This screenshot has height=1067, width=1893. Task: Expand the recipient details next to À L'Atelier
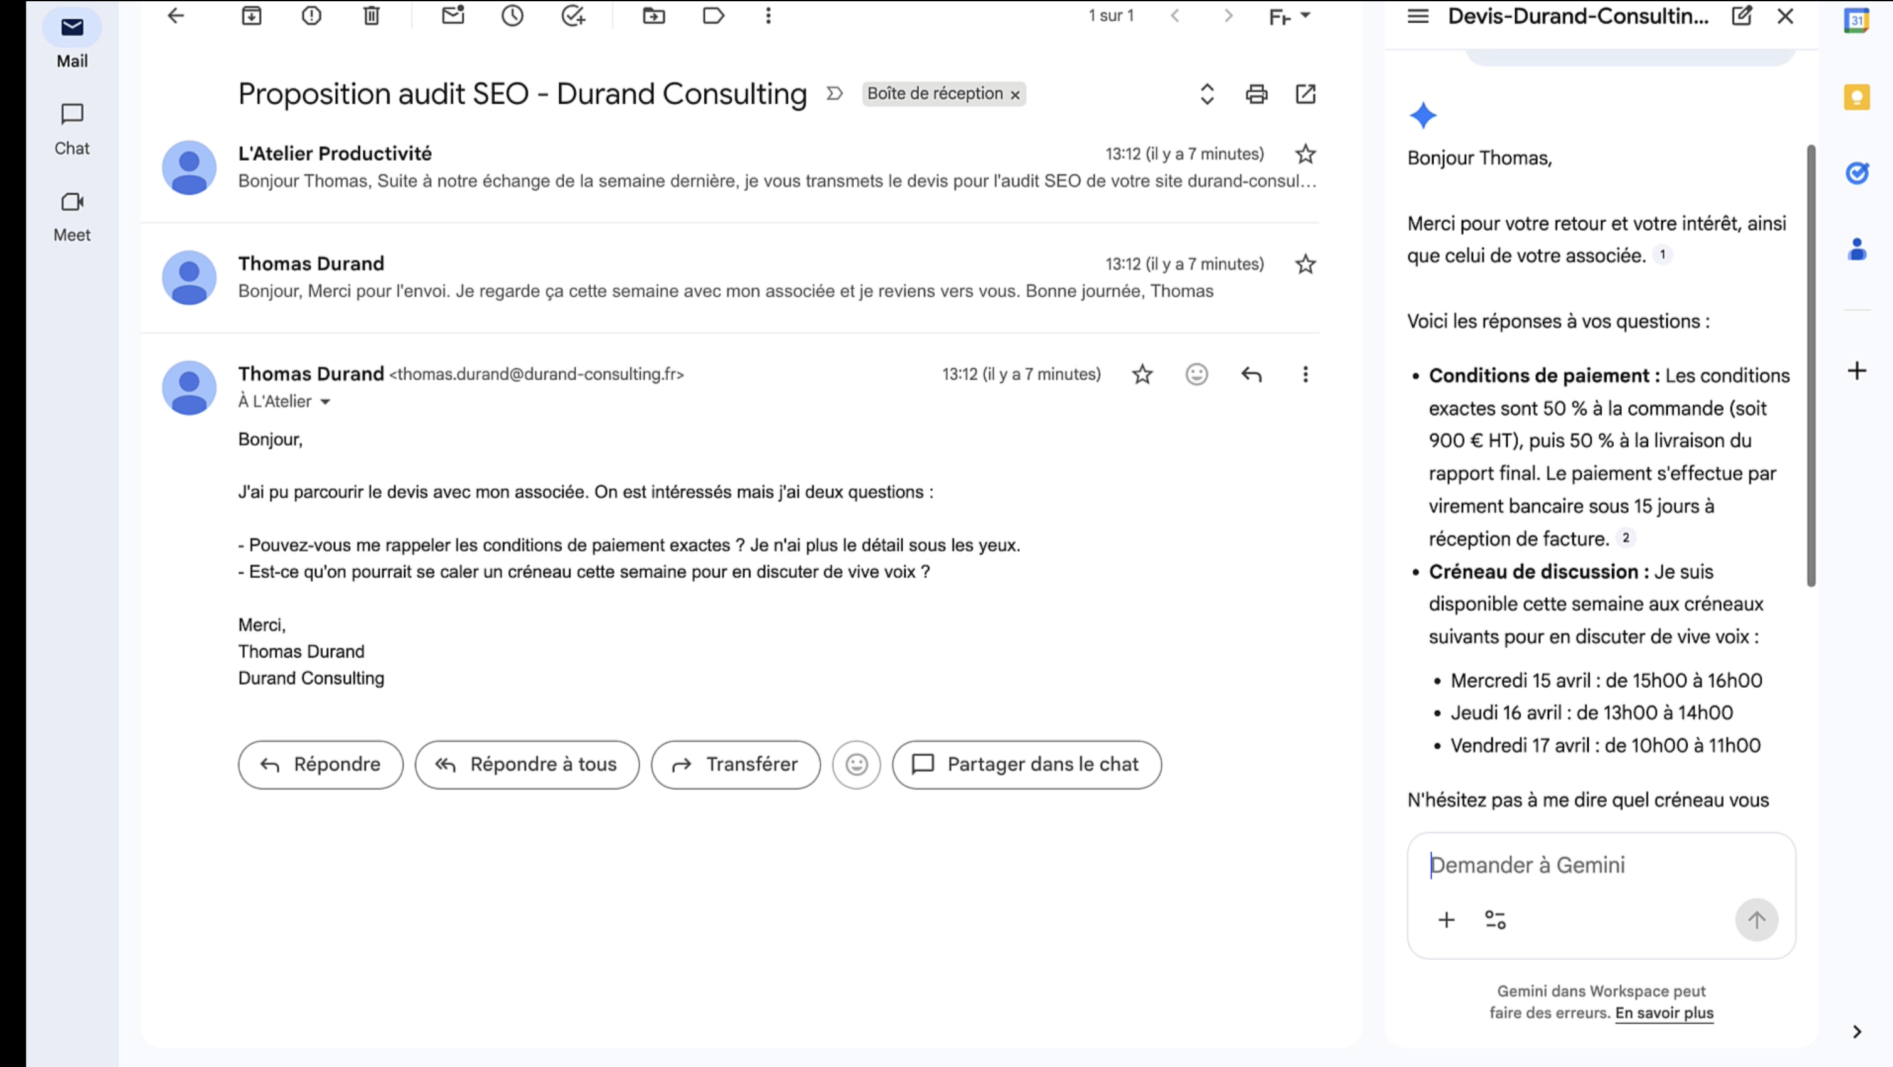click(326, 402)
